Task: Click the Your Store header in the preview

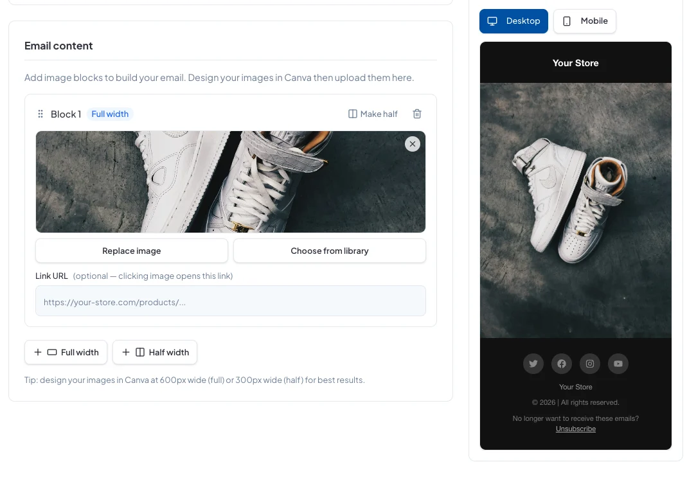Action: coord(576,63)
